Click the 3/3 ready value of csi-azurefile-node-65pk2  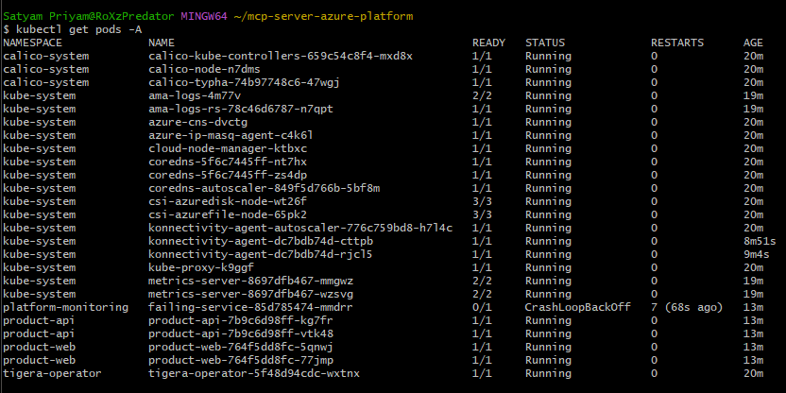[x=482, y=214]
